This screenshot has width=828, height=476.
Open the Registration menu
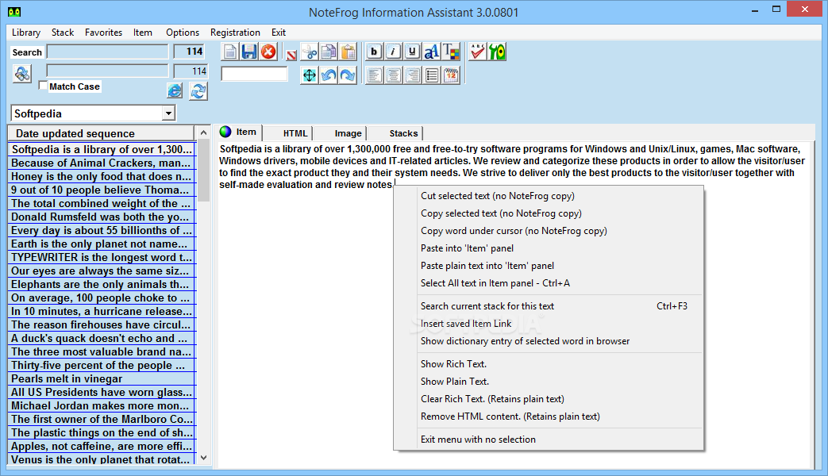point(235,33)
